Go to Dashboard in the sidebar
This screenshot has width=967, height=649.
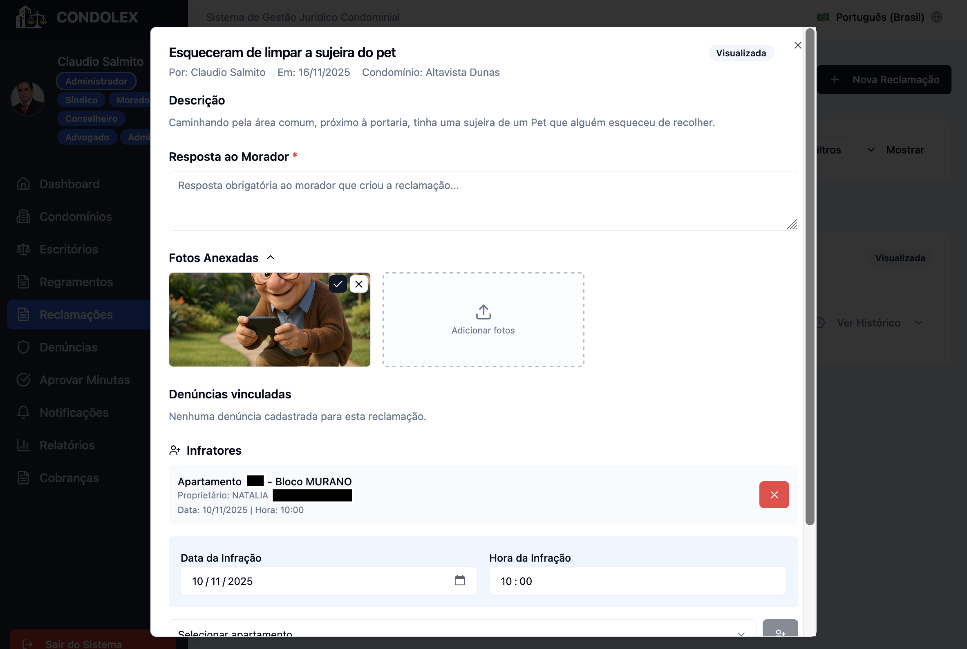(69, 184)
